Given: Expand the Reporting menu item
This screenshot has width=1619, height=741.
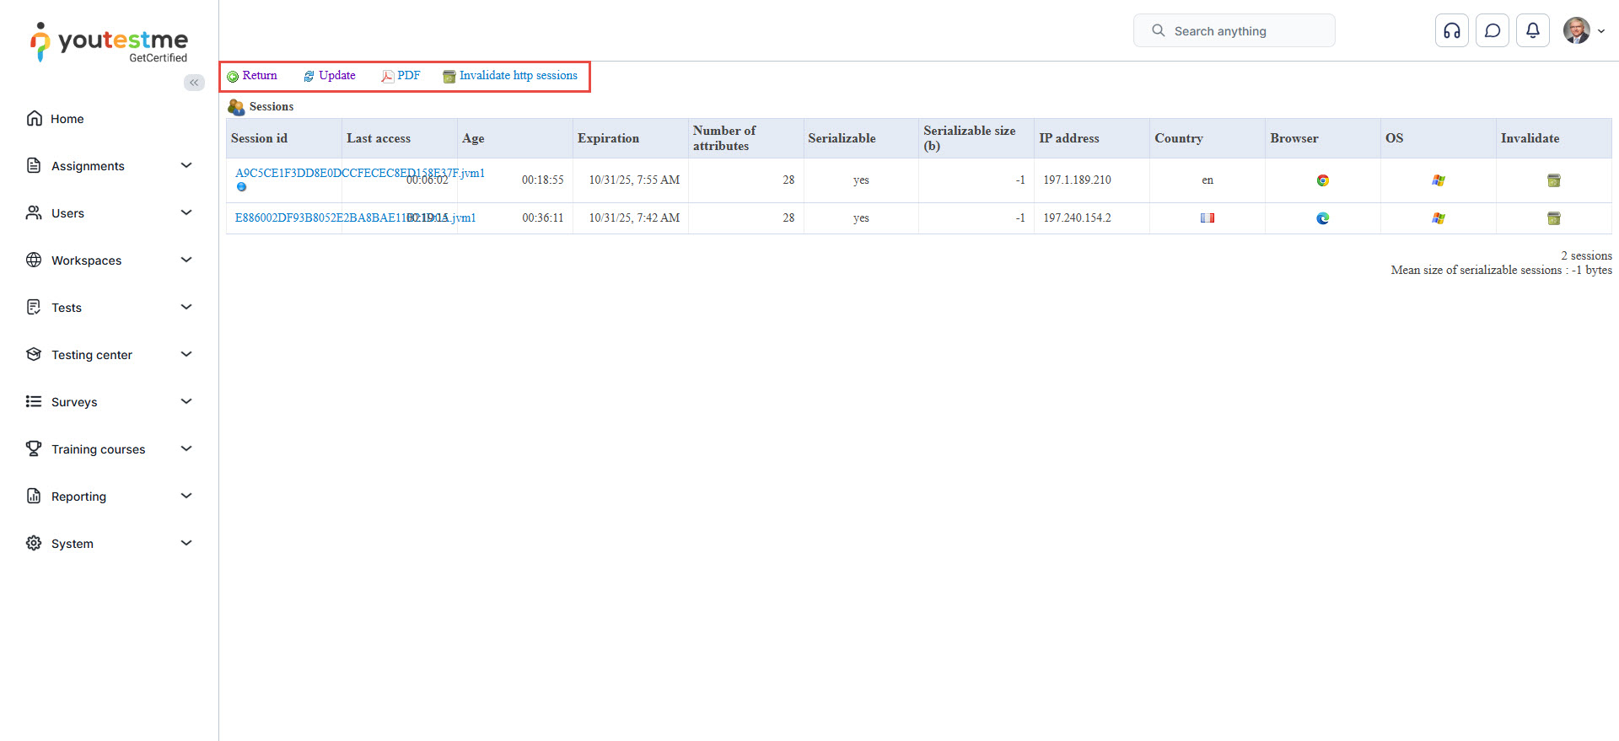Looking at the screenshot, I should tap(110, 497).
